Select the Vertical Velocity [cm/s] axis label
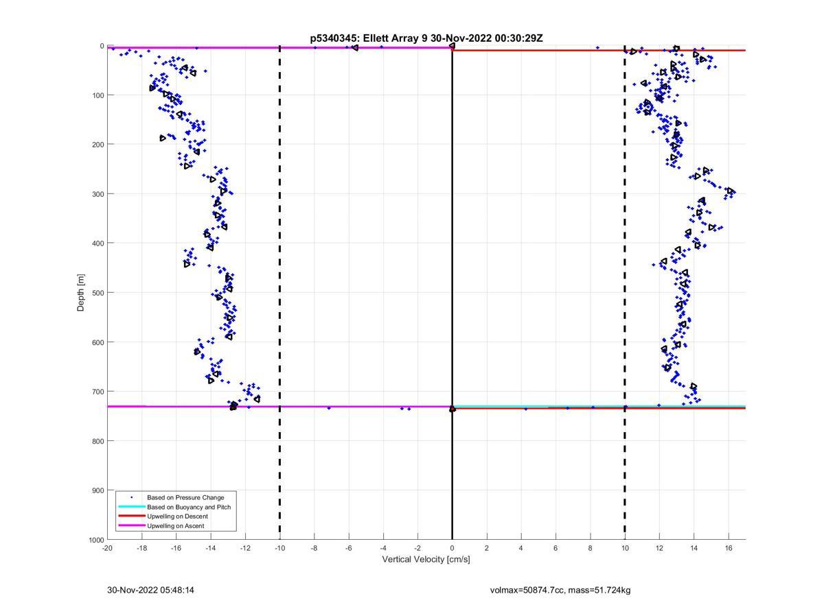Screen dimensions: 824x607 click(x=426, y=559)
